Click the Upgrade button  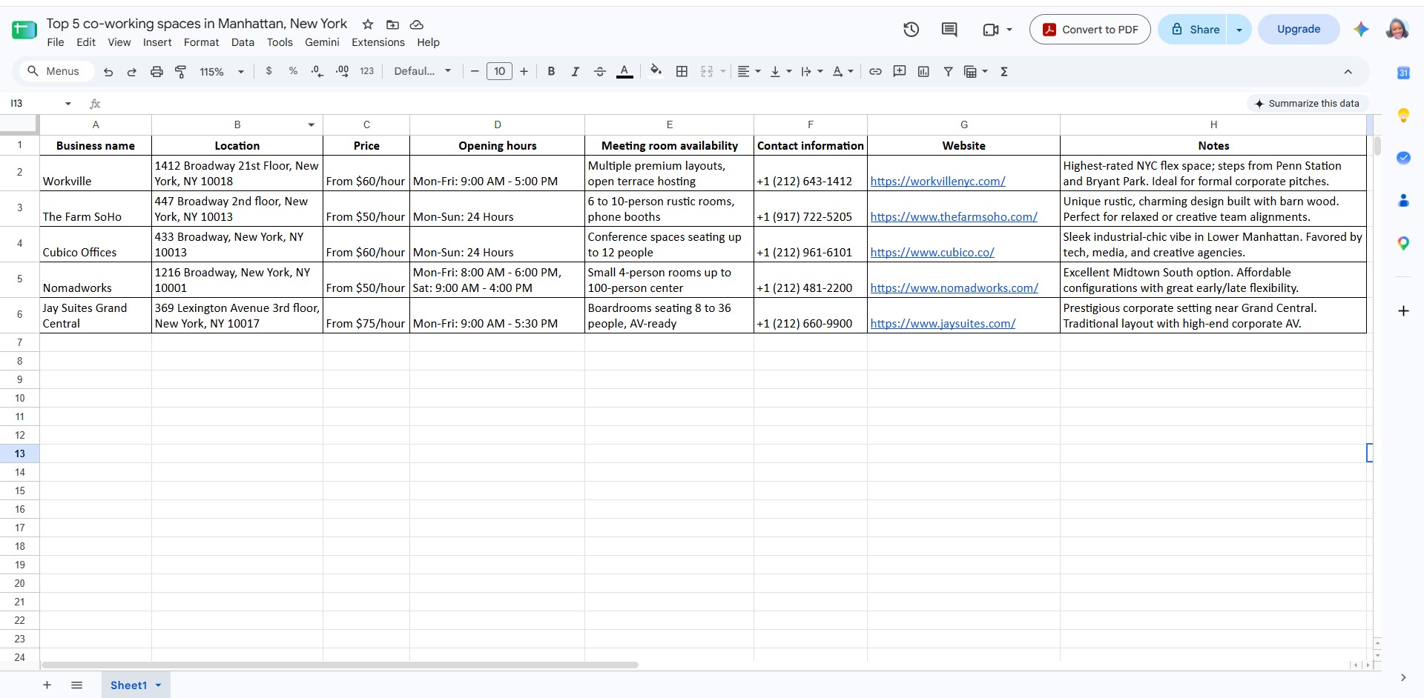[x=1299, y=29]
